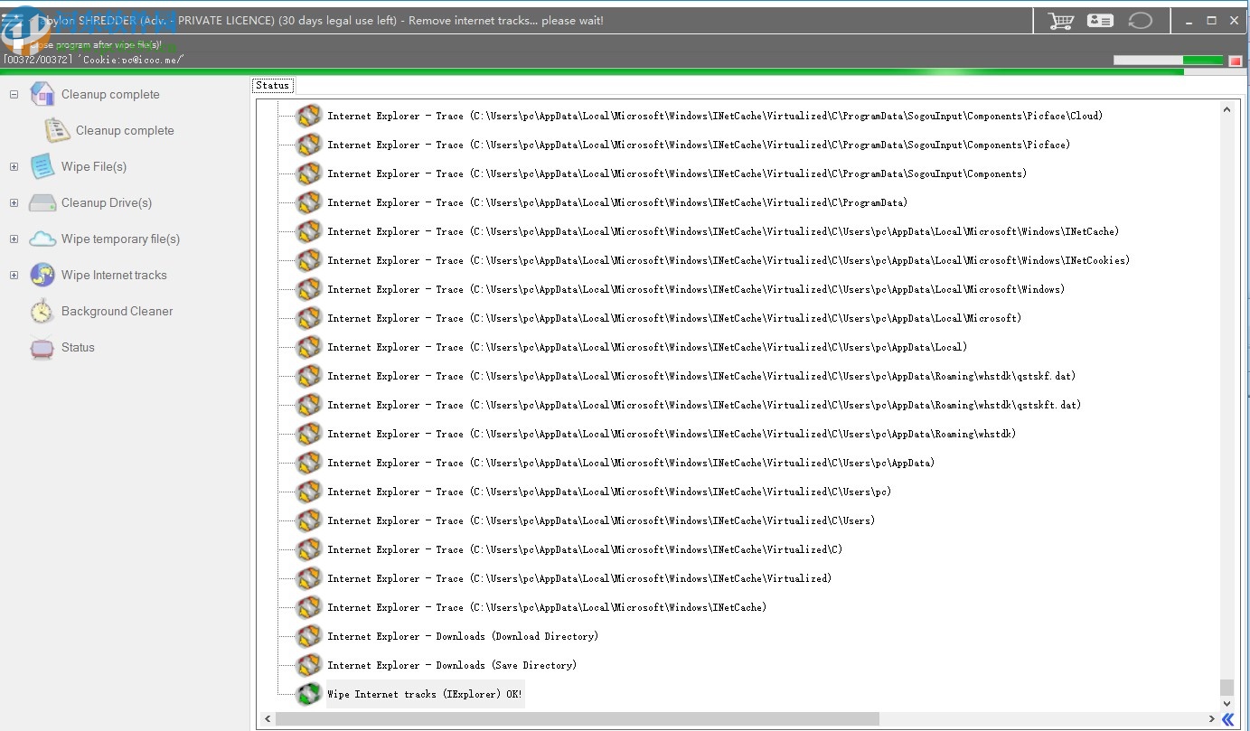Expand the Wipe Internet tracks node
Viewport: 1250px width, 731px height.
pyautogui.click(x=14, y=275)
